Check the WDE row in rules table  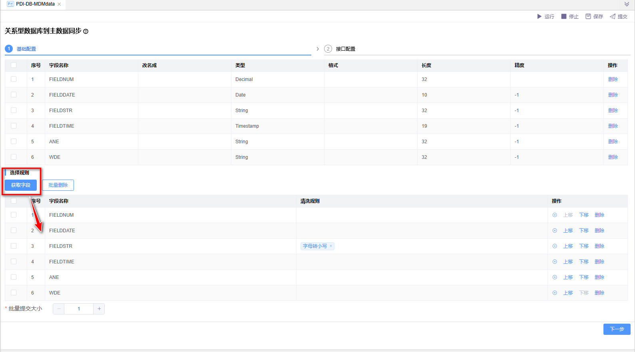[14, 293]
